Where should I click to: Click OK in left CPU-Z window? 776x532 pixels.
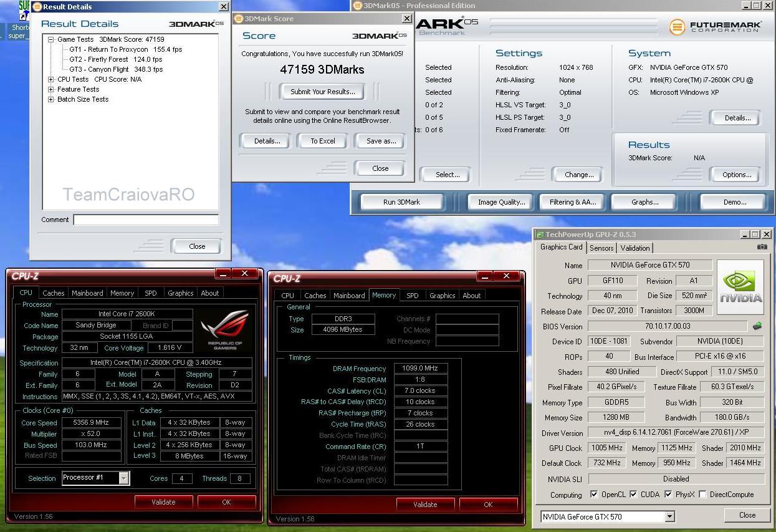point(226,502)
